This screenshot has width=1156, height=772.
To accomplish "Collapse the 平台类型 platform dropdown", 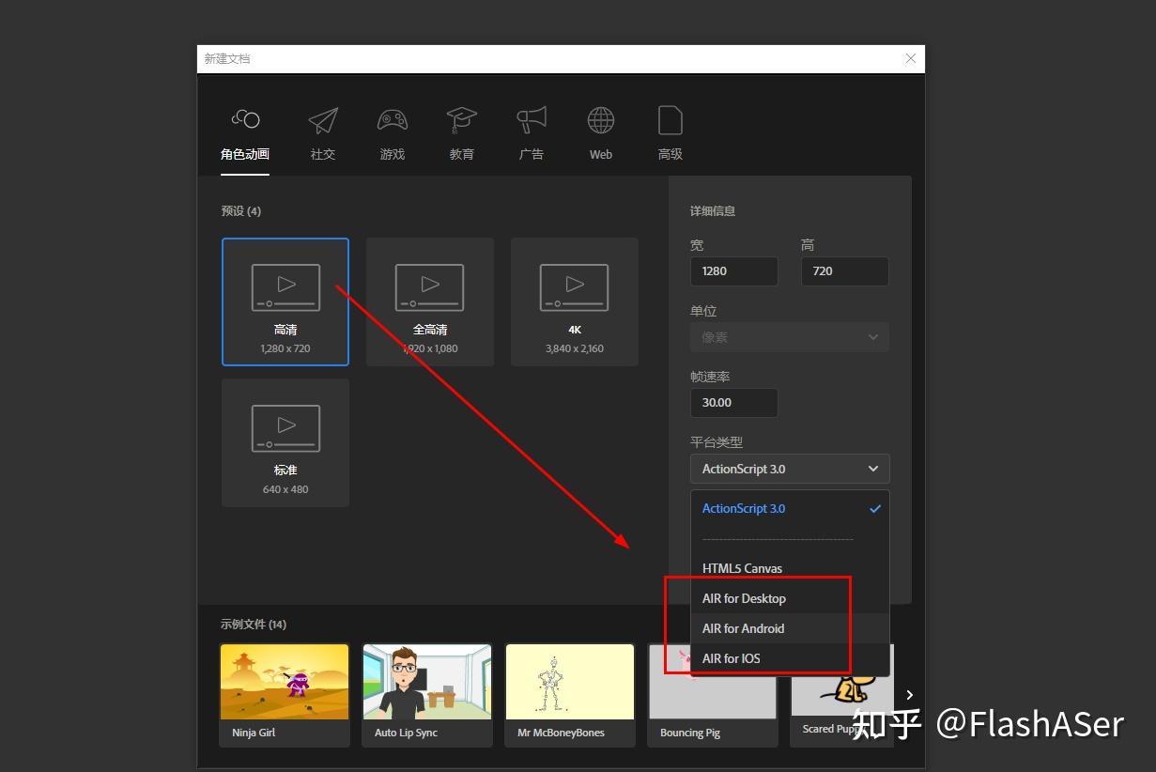I will pos(790,469).
